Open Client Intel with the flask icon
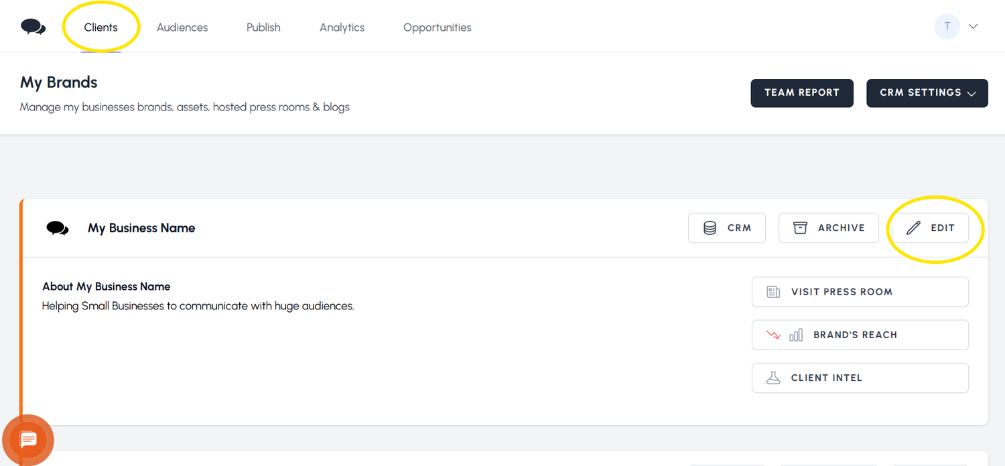1005x466 pixels. point(860,378)
